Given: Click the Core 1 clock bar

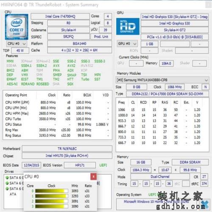Looking at the screenshot, I should (x=52, y=196).
